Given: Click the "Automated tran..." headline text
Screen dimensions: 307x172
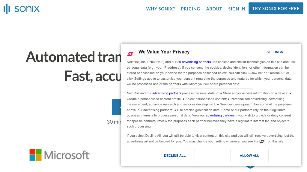Looking at the screenshot, I should point(73,57).
